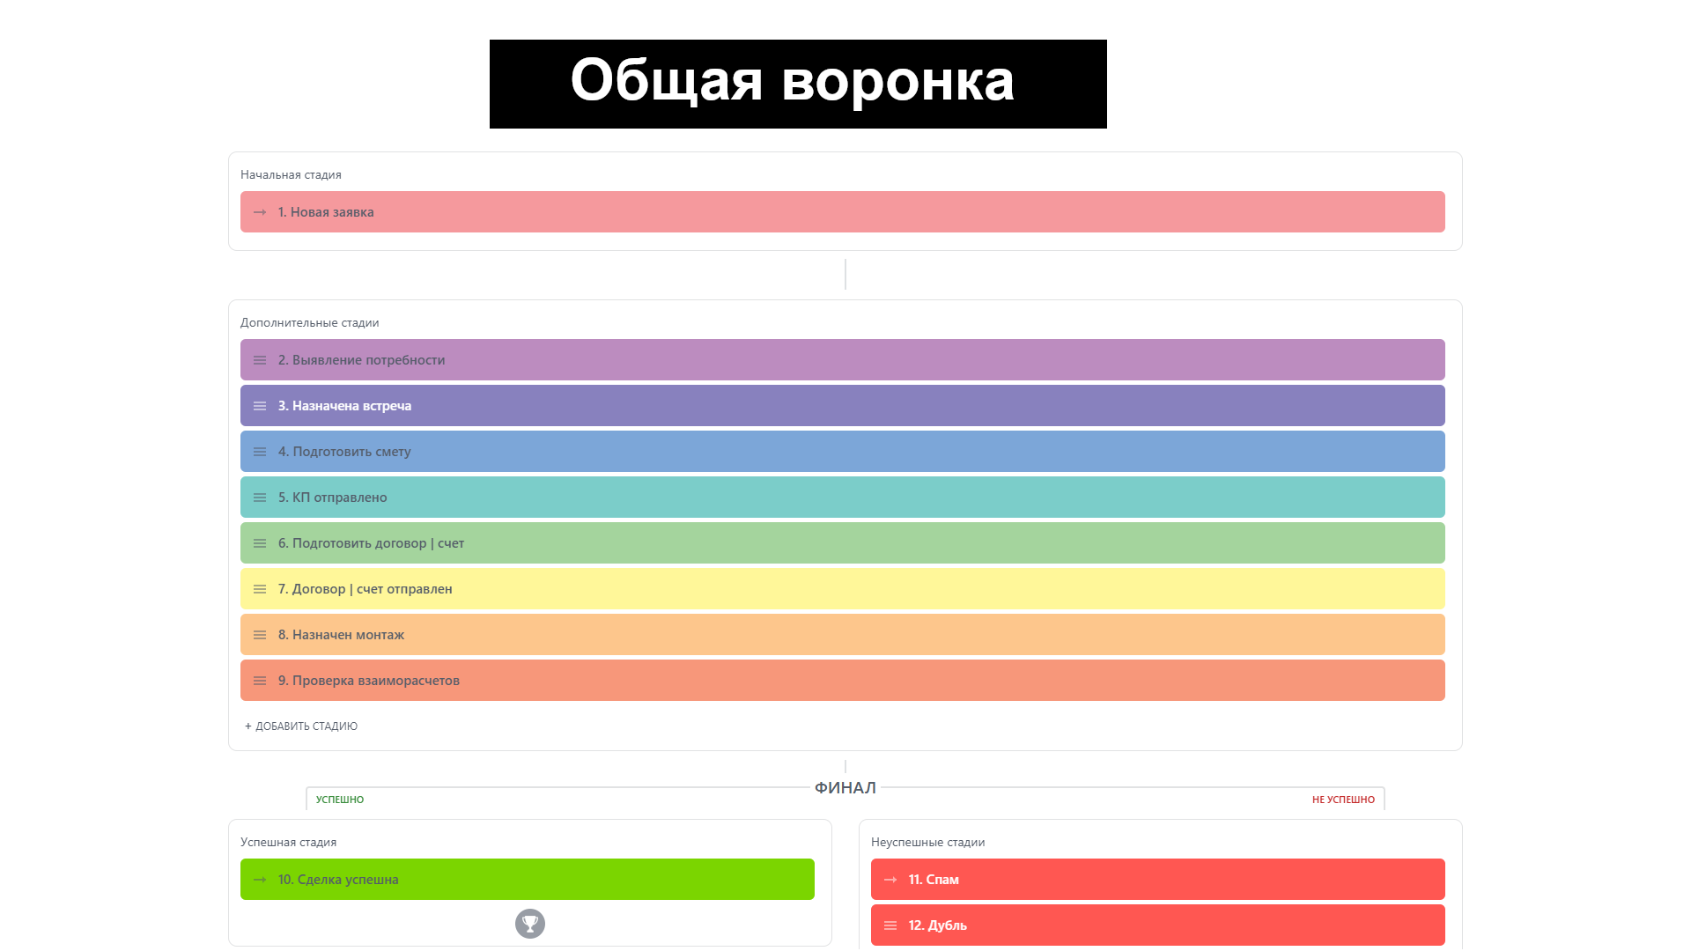This screenshot has width=1691, height=951.
Task: Click the yellow Договор | счет отправлен stage
Action: (842, 589)
